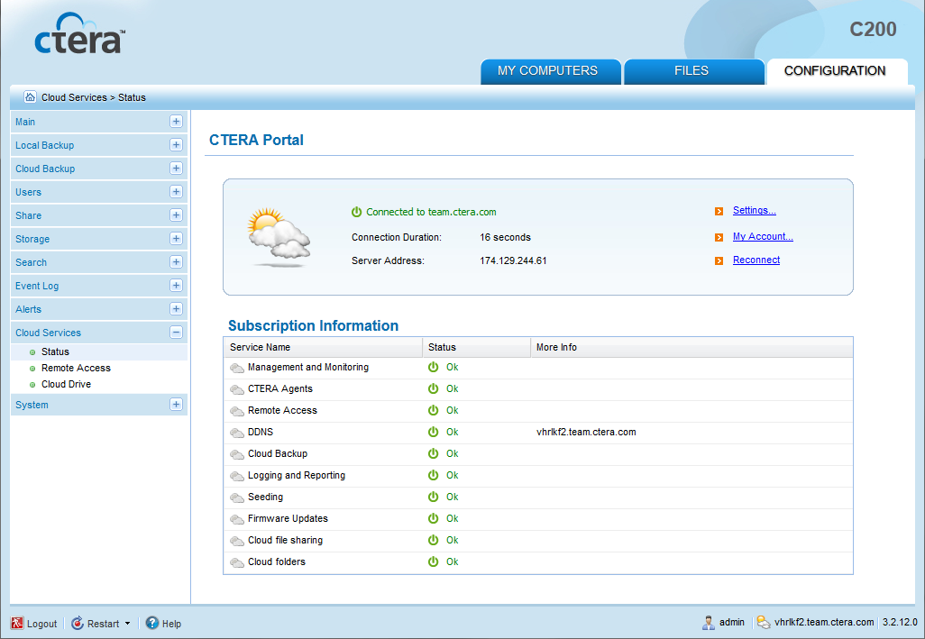Click the home icon in the breadcrumb
Image resolution: width=925 pixels, height=639 pixels.
tap(30, 96)
